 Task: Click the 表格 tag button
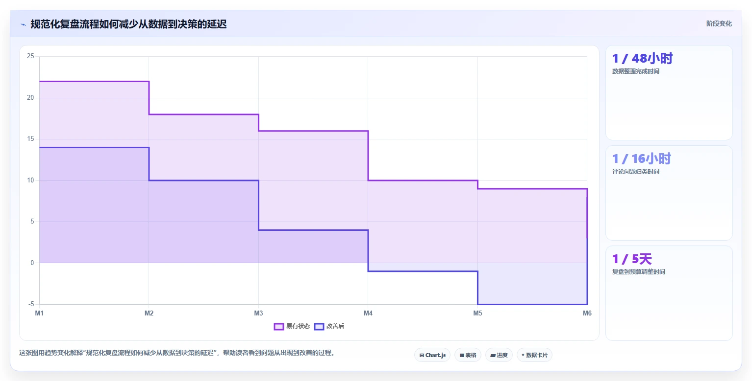pyautogui.click(x=468, y=355)
